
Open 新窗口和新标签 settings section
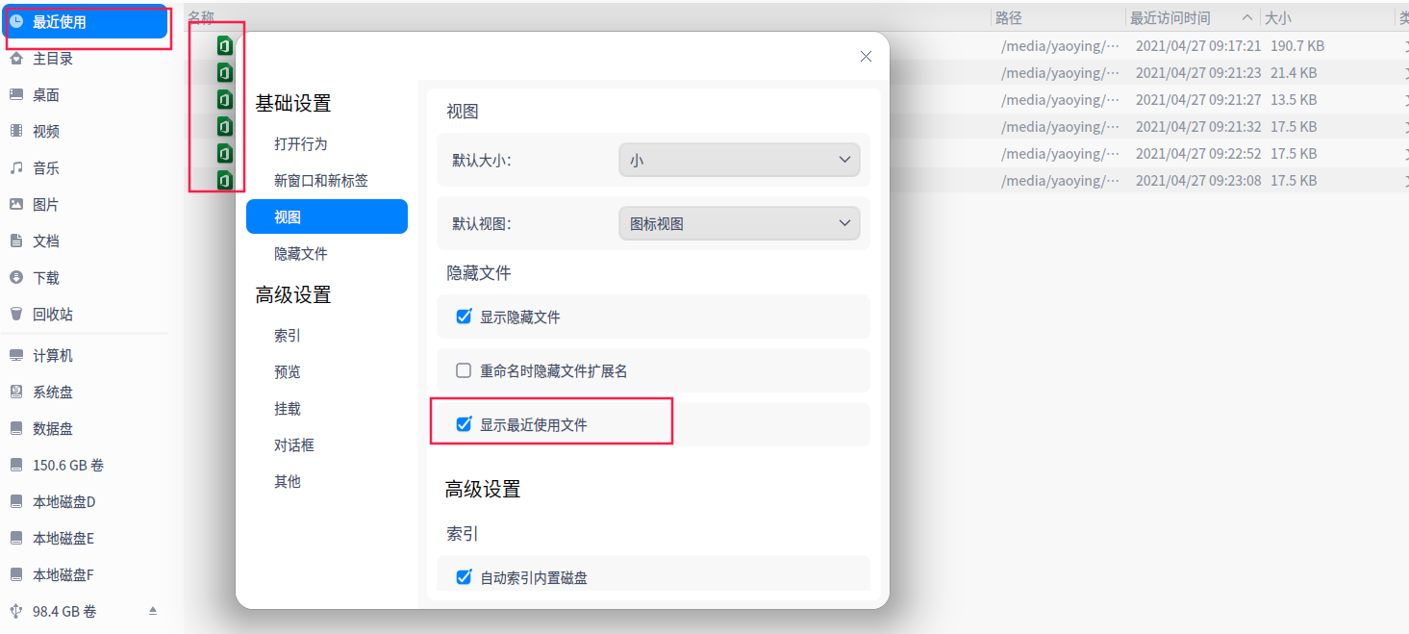pyautogui.click(x=320, y=181)
